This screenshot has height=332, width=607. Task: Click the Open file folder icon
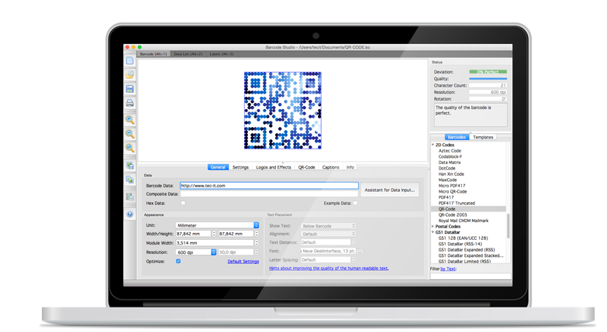coord(129,74)
